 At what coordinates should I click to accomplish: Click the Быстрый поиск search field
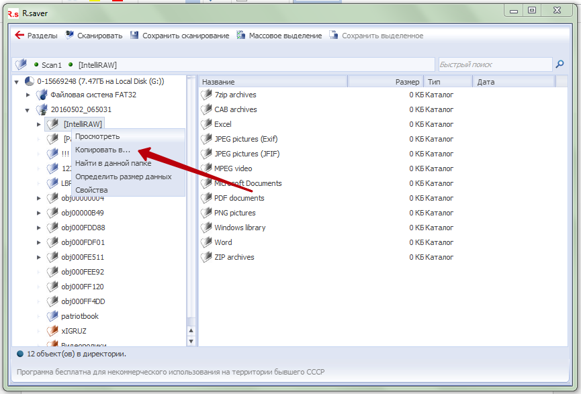[494, 64]
